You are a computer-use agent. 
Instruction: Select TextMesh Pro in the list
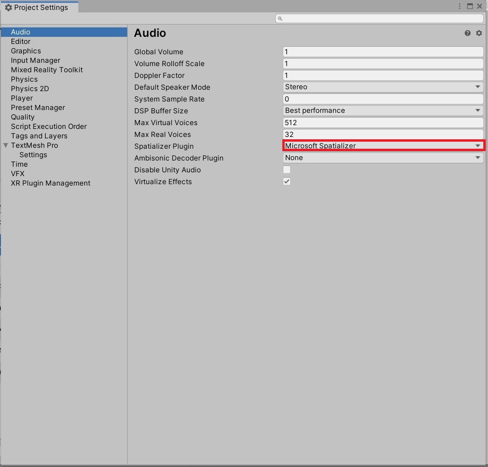[x=64, y=145]
